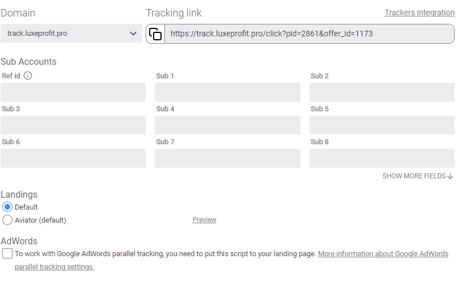Activate the Sub 8 input box

tap(382, 158)
